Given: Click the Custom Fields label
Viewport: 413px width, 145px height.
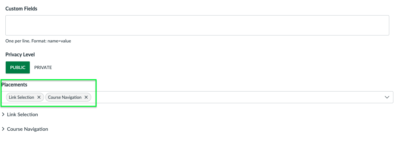Looking at the screenshot, I should pyautogui.click(x=21, y=9).
